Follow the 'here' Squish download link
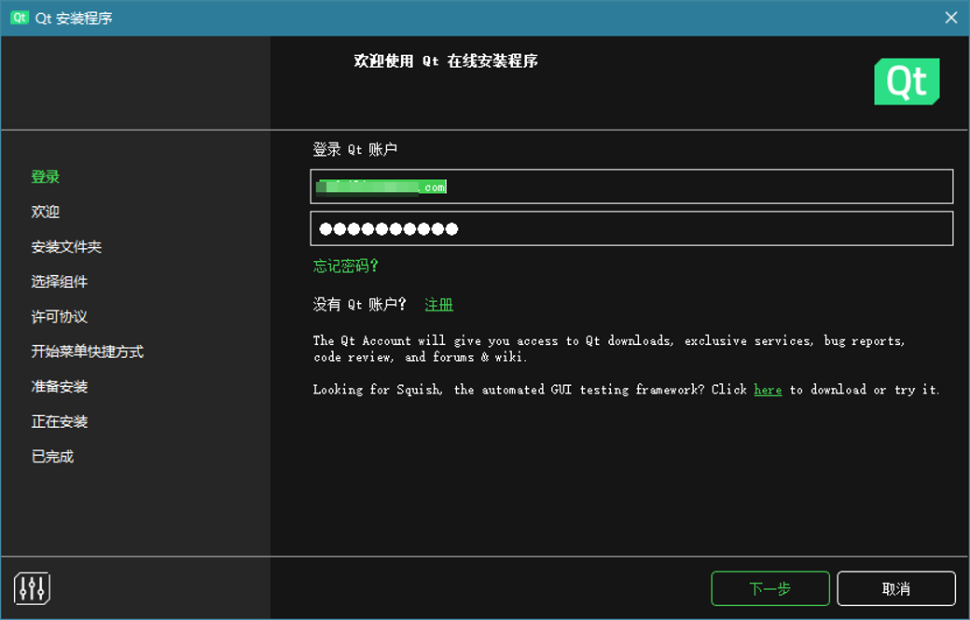Image resolution: width=970 pixels, height=620 pixels. [x=768, y=390]
